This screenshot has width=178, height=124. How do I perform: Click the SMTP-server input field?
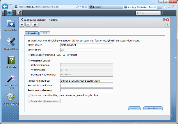coord(82,45)
